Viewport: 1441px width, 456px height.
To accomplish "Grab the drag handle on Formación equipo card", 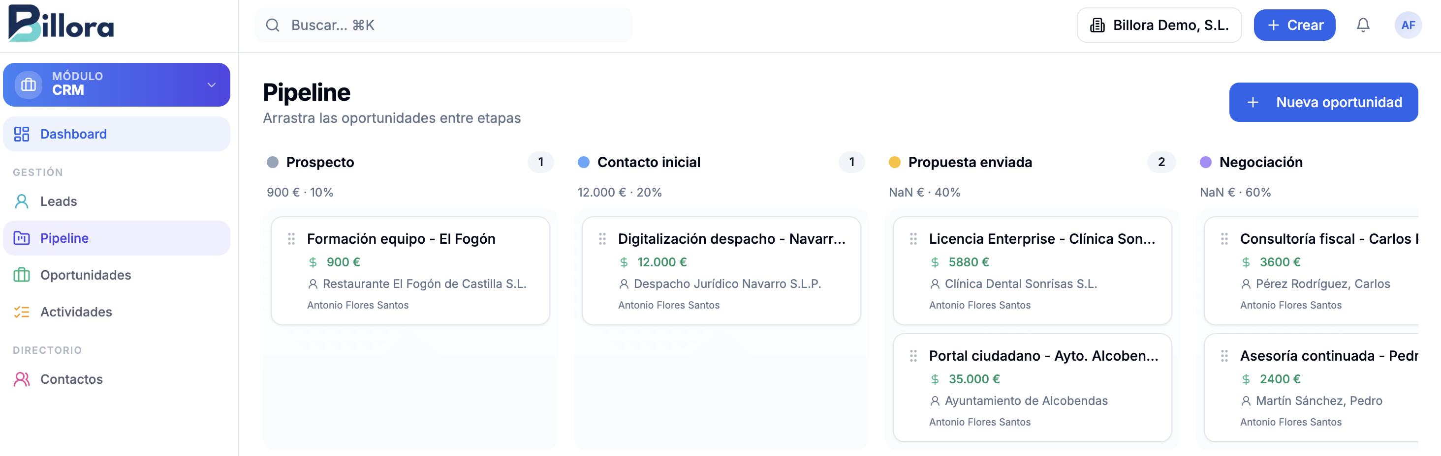I will [x=291, y=239].
